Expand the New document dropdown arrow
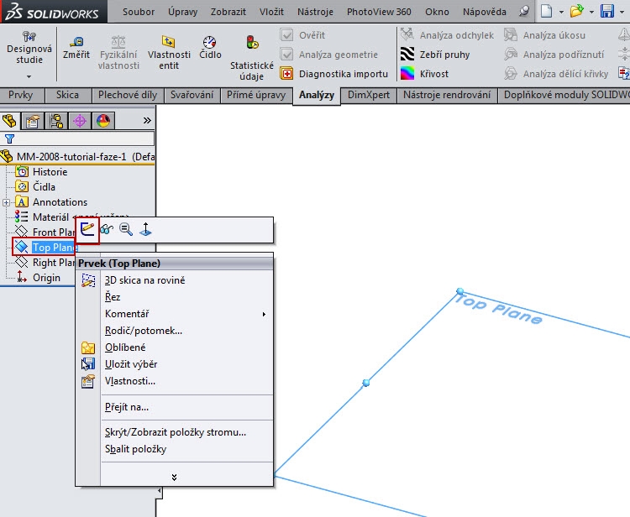 point(561,12)
